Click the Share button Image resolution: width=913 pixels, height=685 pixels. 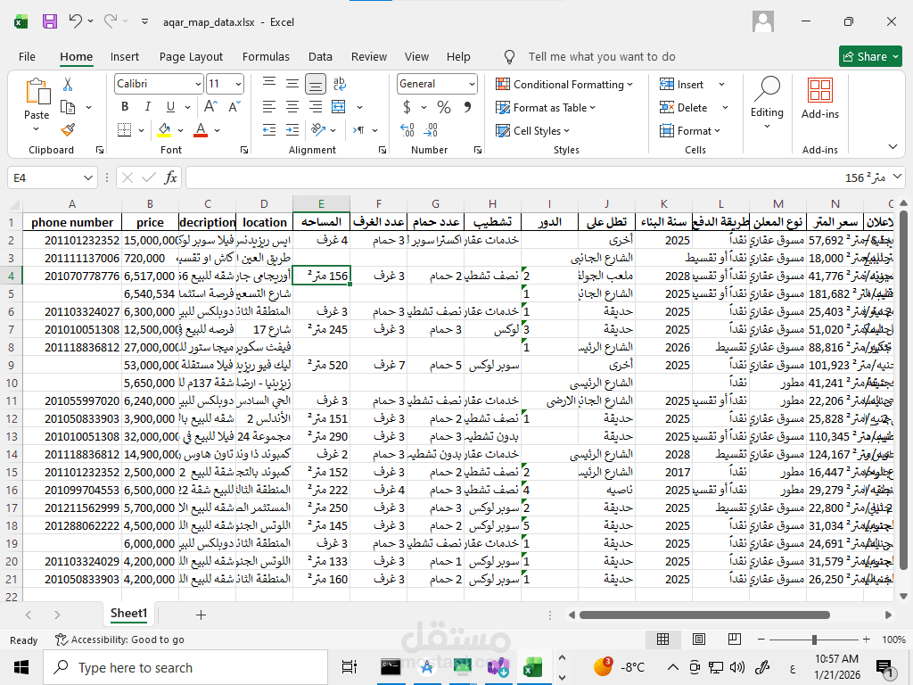click(870, 56)
